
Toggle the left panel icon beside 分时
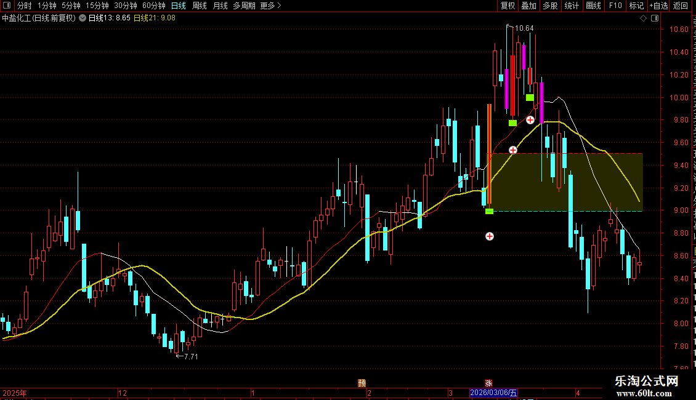click(x=7, y=6)
